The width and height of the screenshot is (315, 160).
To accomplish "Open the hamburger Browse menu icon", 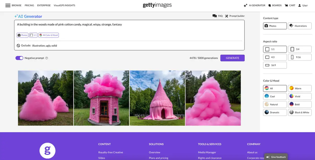I will coord(8,6).
